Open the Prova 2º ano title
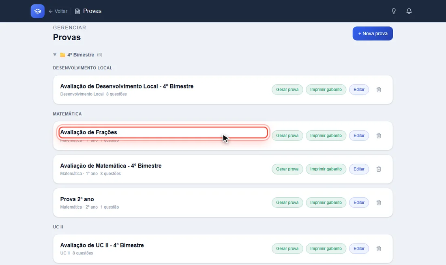446x265 pixels. point(77,199)
